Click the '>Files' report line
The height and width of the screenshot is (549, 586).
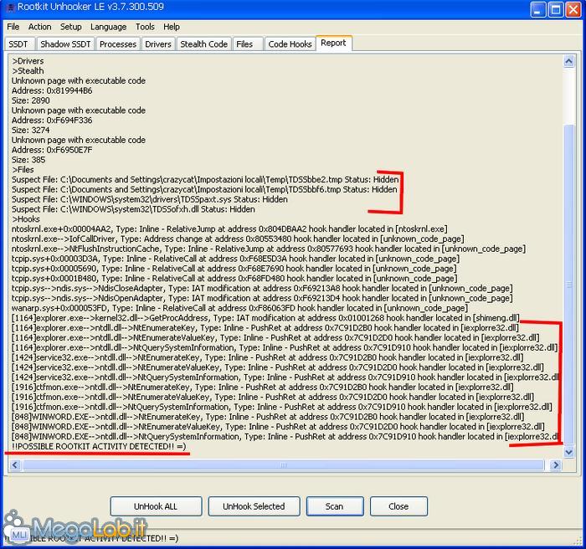point(23,169)
